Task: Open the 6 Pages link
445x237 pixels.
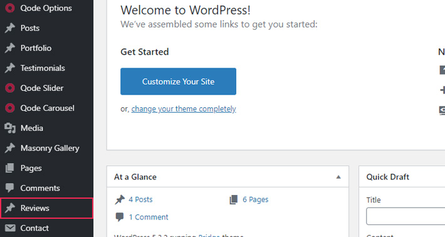Action: pyautogui.click(x=256, y=199)
